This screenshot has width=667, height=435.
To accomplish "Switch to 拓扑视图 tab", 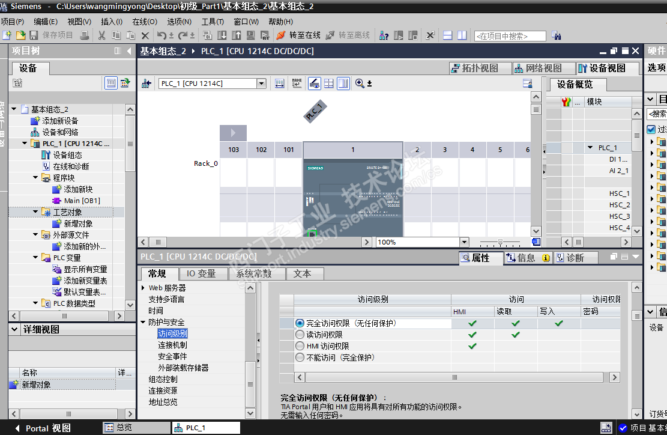I will 480,68.
